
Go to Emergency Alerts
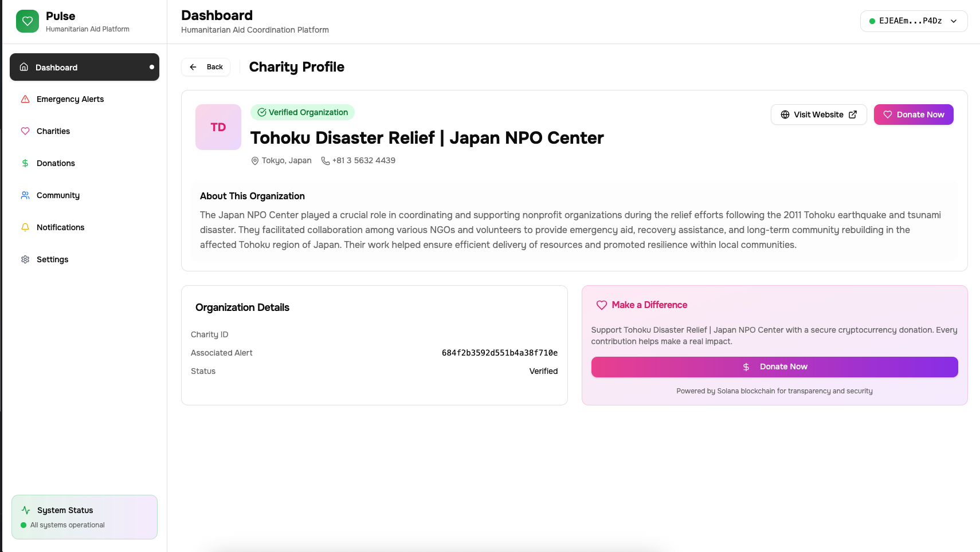coord(84,99)
